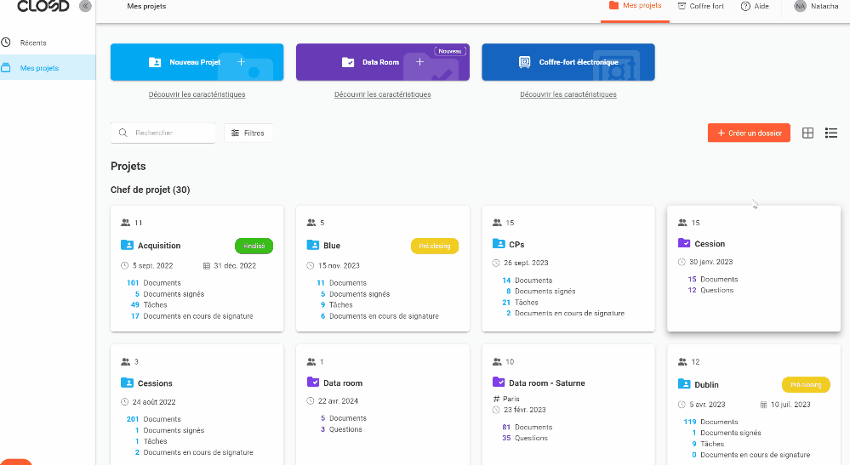
Task: Click the members icon on Blue card
Action: click(x=311, y=223)
